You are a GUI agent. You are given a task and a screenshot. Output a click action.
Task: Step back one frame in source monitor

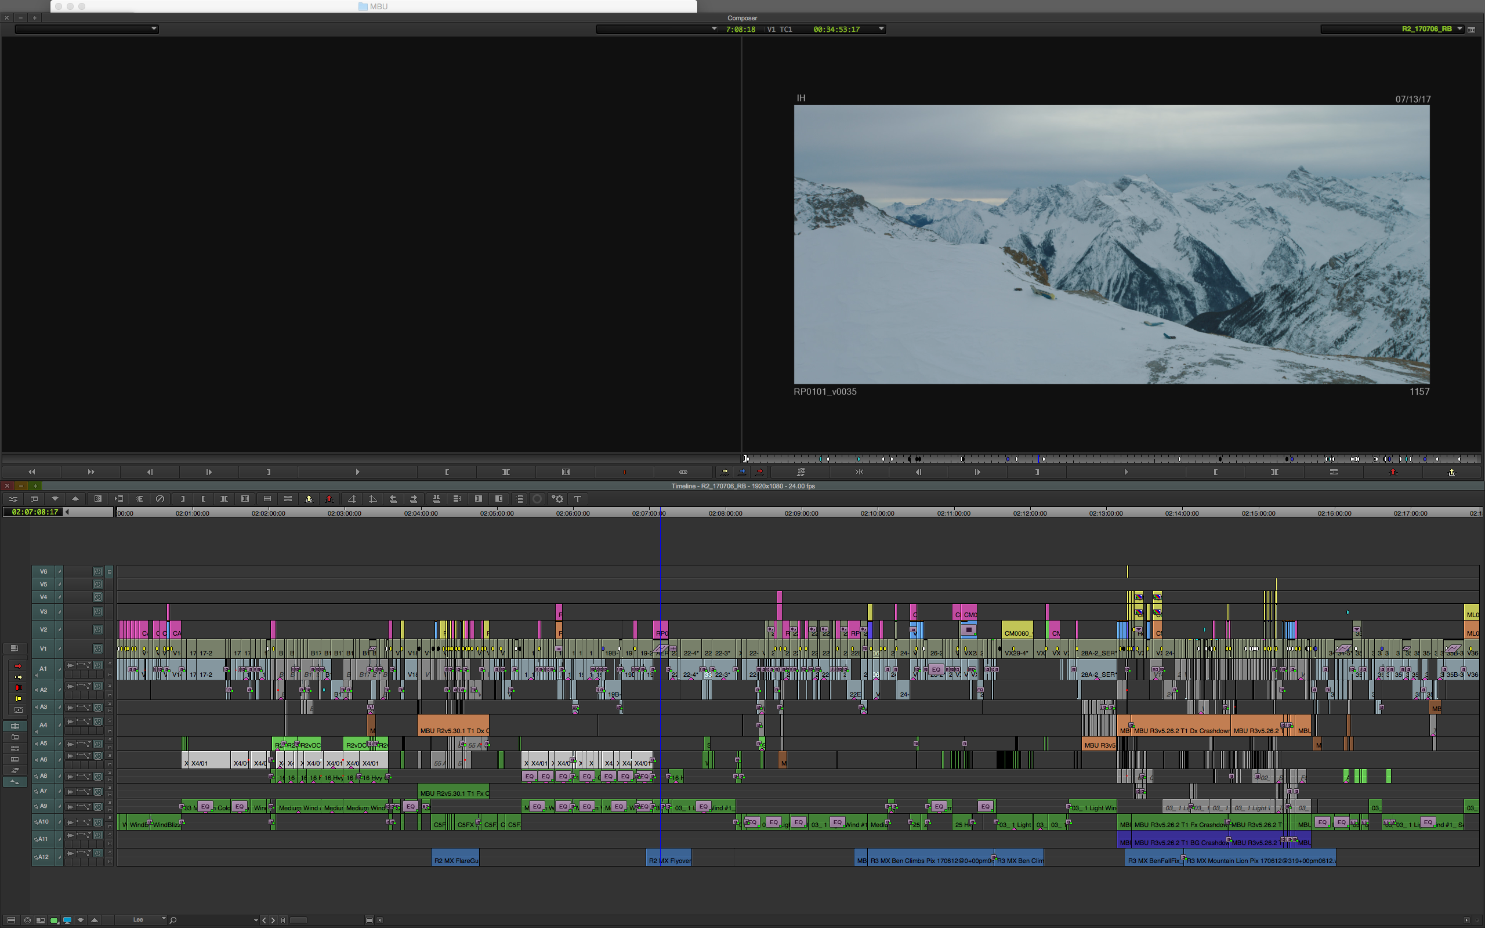pos(150,472)
